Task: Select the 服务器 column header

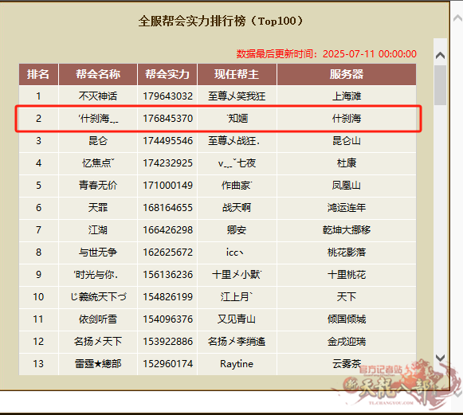Action: (x=347, y=74)
